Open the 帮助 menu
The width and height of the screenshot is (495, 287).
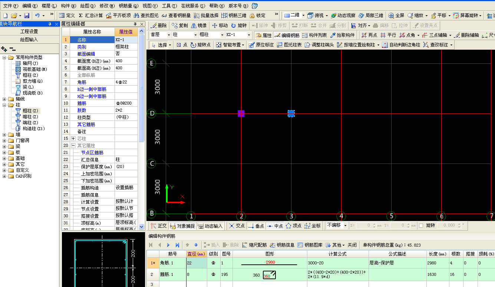(x=217, y=6)
